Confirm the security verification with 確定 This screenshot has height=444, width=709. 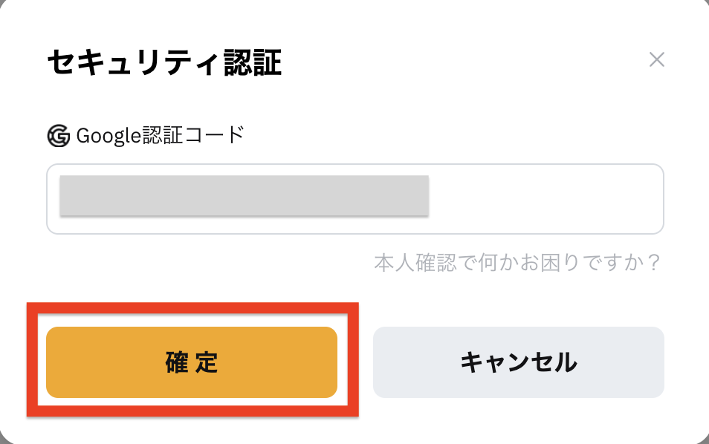point(192,362)
